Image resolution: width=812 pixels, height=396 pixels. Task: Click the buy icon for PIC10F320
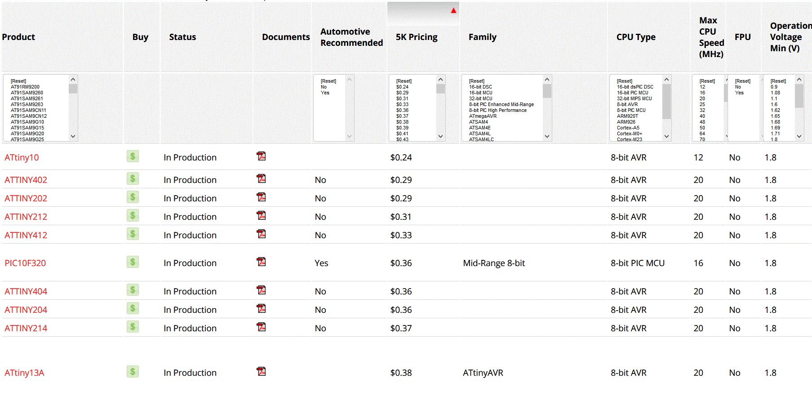tap(133, 262)
